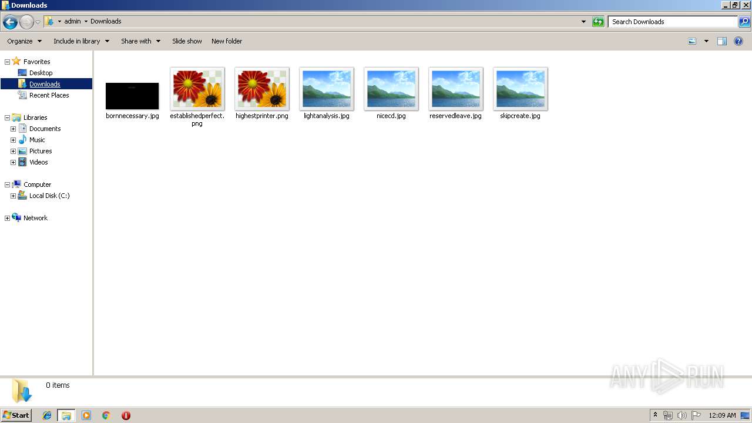Image resolution: width=752 pixels, height=423 pixels.
Task: Click the Back navigation arrow
Action: (x=10, y=22)
